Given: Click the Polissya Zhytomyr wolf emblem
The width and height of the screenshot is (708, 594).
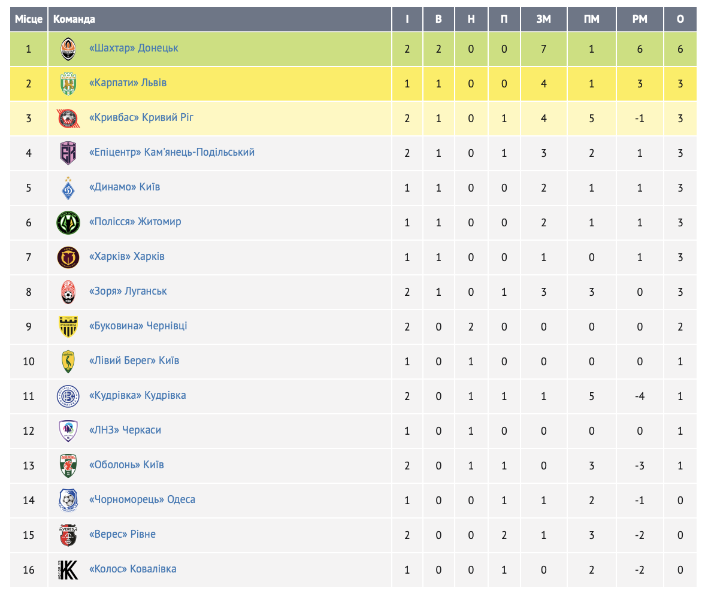Looking at the screenshot, I should pyautogui.click(x=68, y=223).
